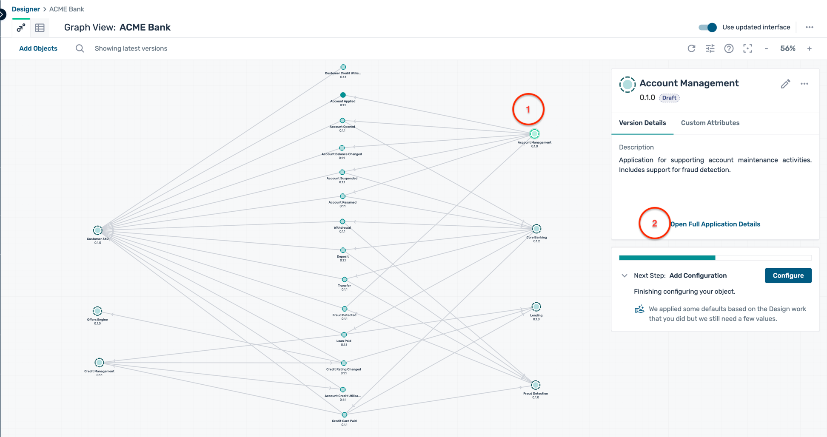The height and width of the screenshot is (437, 827).
Task: Edit Account Management with pencil icon
Action: (x=785, y=84)
